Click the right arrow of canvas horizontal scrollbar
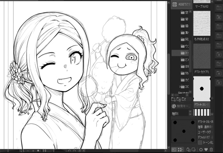The width and height of the screenshot is (223, 153). click(x=165, y=150)
